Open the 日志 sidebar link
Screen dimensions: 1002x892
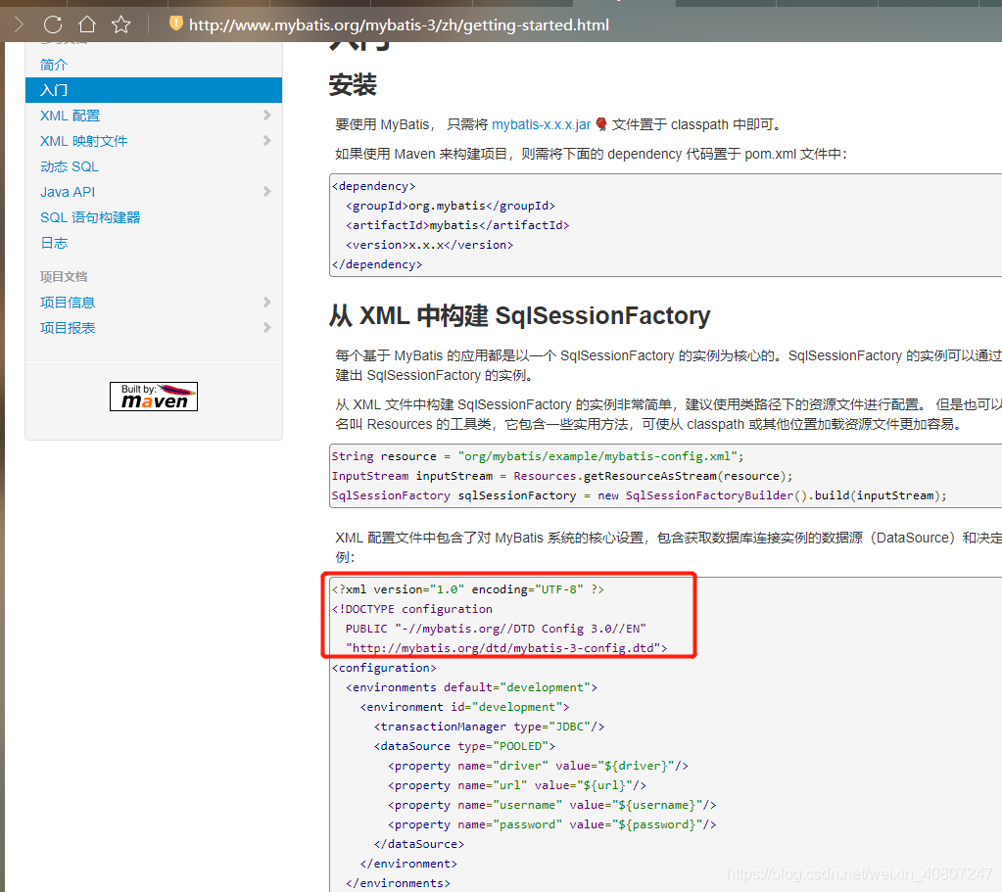[x=54, y=243]
